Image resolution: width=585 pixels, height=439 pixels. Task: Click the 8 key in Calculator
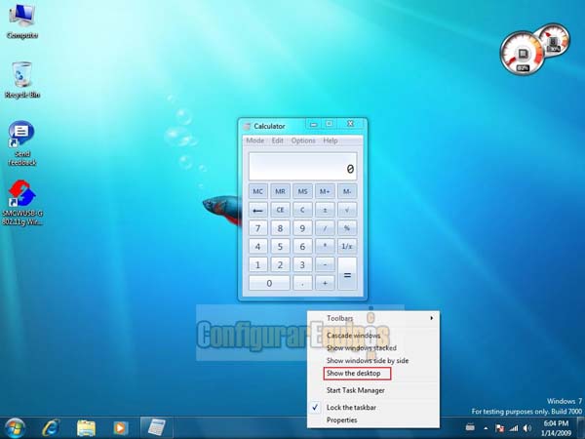tap(280, 228)
